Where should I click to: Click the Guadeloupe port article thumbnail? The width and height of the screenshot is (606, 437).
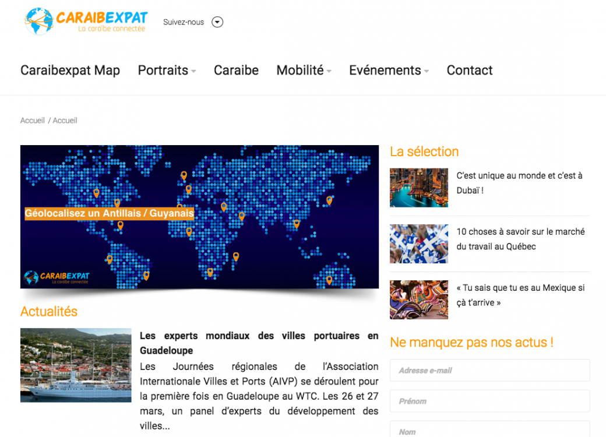[76, 365]
